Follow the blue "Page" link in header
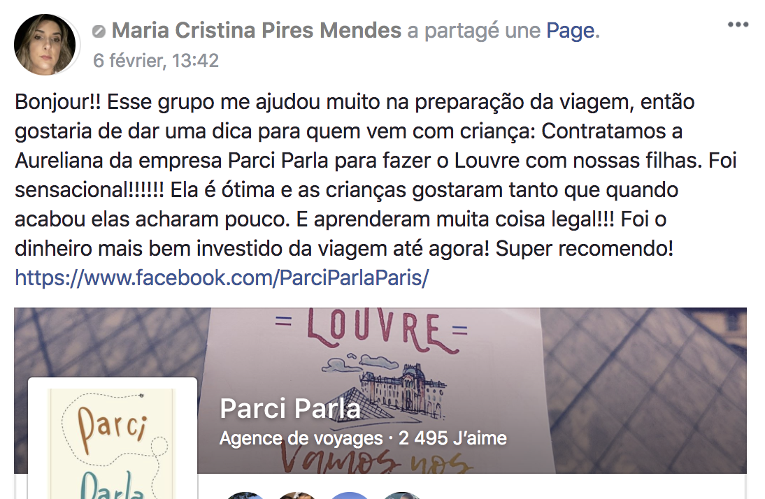Image resolution: width=765 pixels, height=499 pixels. click(x=571, y=31)
